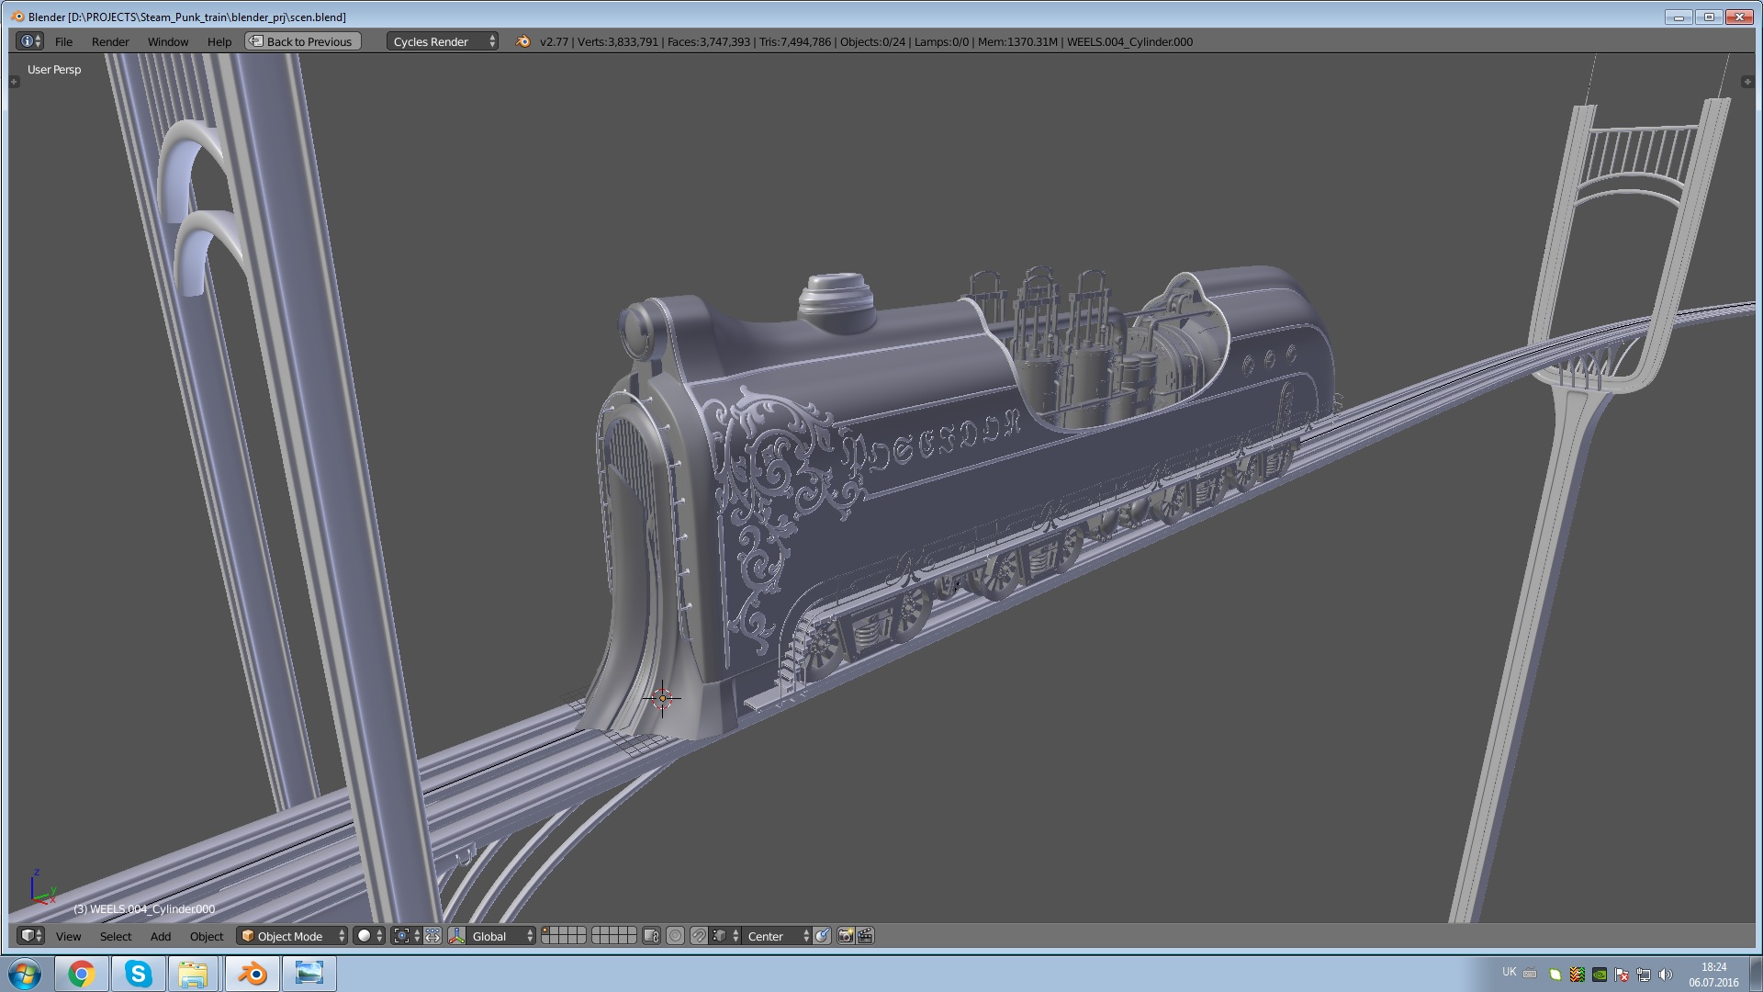Select the Global transform orientation dropdown
Viewport: 1763px width, 992px height.
point(500,935)
